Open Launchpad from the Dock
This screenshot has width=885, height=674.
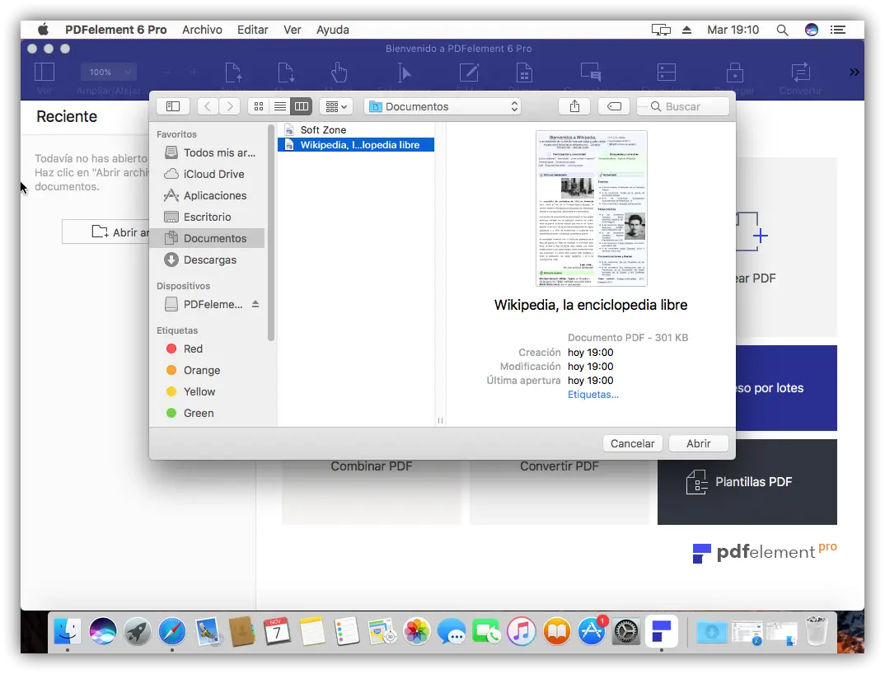point(137,631)
